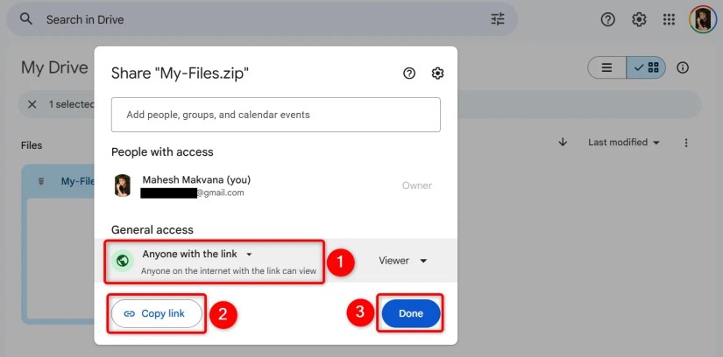Click the General access heading
This screenshot has height=357, width=723.
tap(152, 229)
